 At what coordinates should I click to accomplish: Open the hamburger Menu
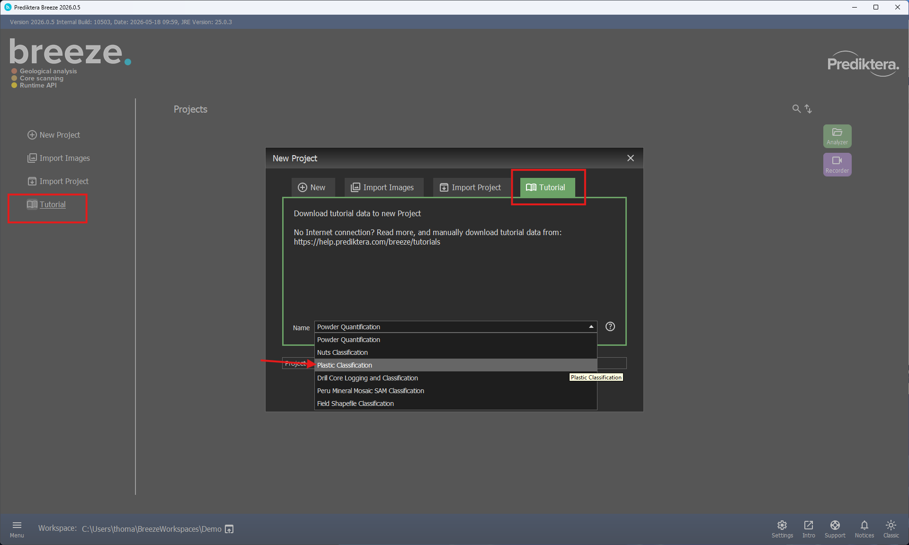click(x=17, y=529)
